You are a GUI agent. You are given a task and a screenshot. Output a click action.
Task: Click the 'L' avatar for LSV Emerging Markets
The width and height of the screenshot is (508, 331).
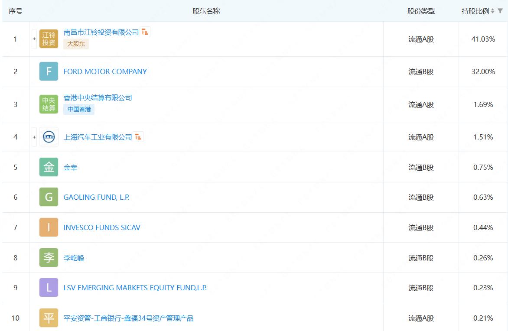tap(49, 288)
